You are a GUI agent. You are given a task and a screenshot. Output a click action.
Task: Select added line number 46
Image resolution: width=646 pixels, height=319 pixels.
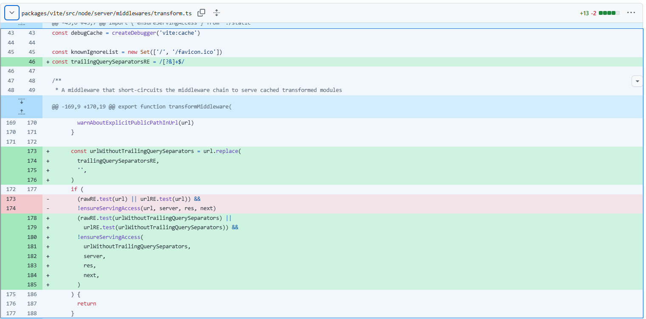click(32, 62)
